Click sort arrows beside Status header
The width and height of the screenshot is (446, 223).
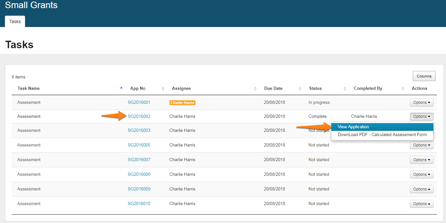click(345, 89)
